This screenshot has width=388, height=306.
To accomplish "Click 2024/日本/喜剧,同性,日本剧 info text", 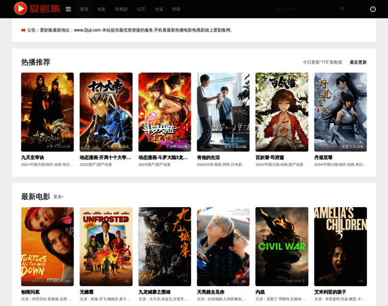I will click(x=219, y=165).
